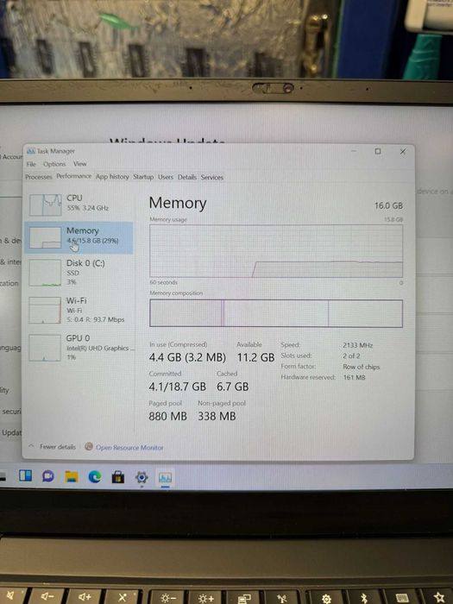Open the Options menu
453x604 pixels.
[54, 164]
